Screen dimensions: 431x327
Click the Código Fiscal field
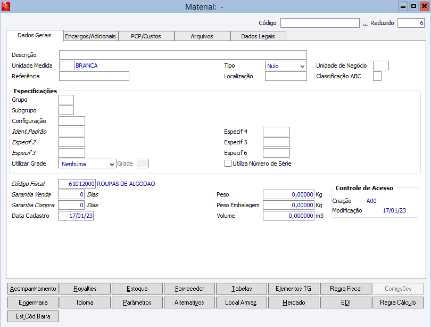tap(77, 184)
